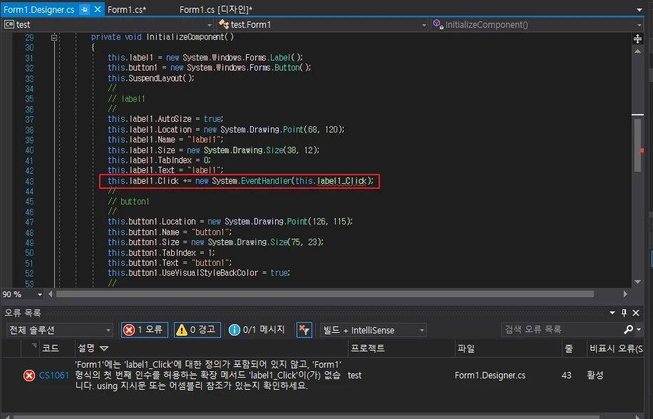
Task: Open the 90 % zoom level dropdown
Action: pos(39,294)
